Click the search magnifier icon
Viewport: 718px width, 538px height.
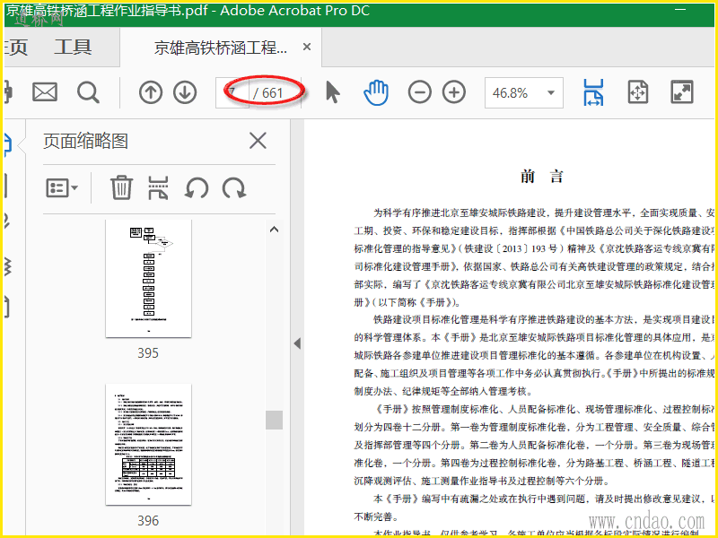[x=88, y=93]
